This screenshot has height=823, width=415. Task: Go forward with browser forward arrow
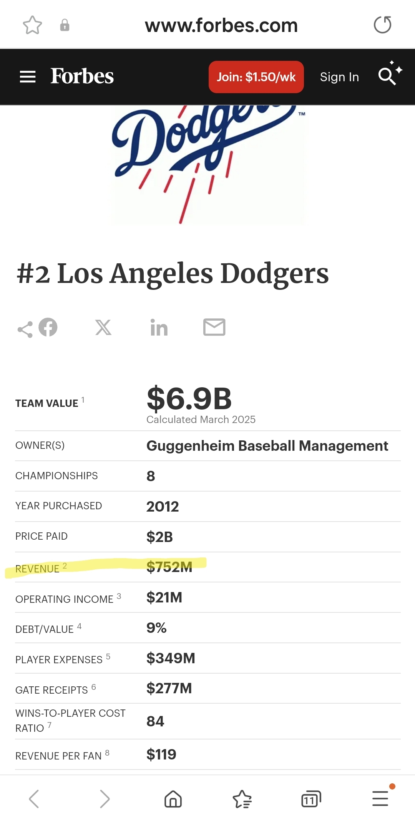(105, 799)
